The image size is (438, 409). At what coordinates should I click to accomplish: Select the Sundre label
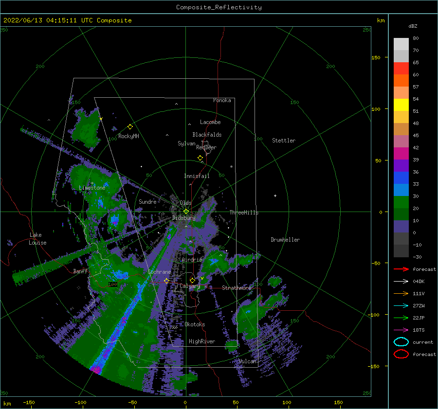[x=147, y=202]
